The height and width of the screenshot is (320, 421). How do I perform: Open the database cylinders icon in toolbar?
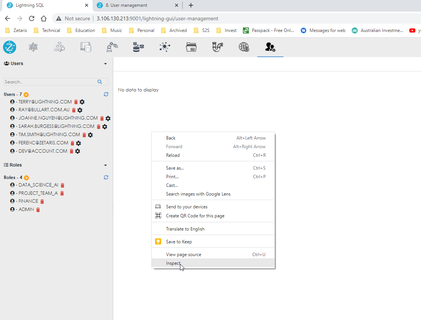click(x=138, y=47)
